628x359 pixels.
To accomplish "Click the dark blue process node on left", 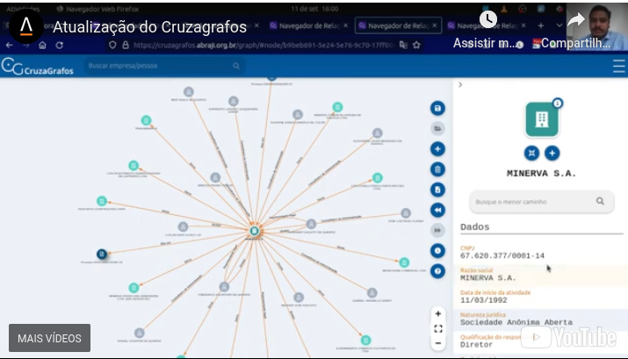I will click(102, 254).
